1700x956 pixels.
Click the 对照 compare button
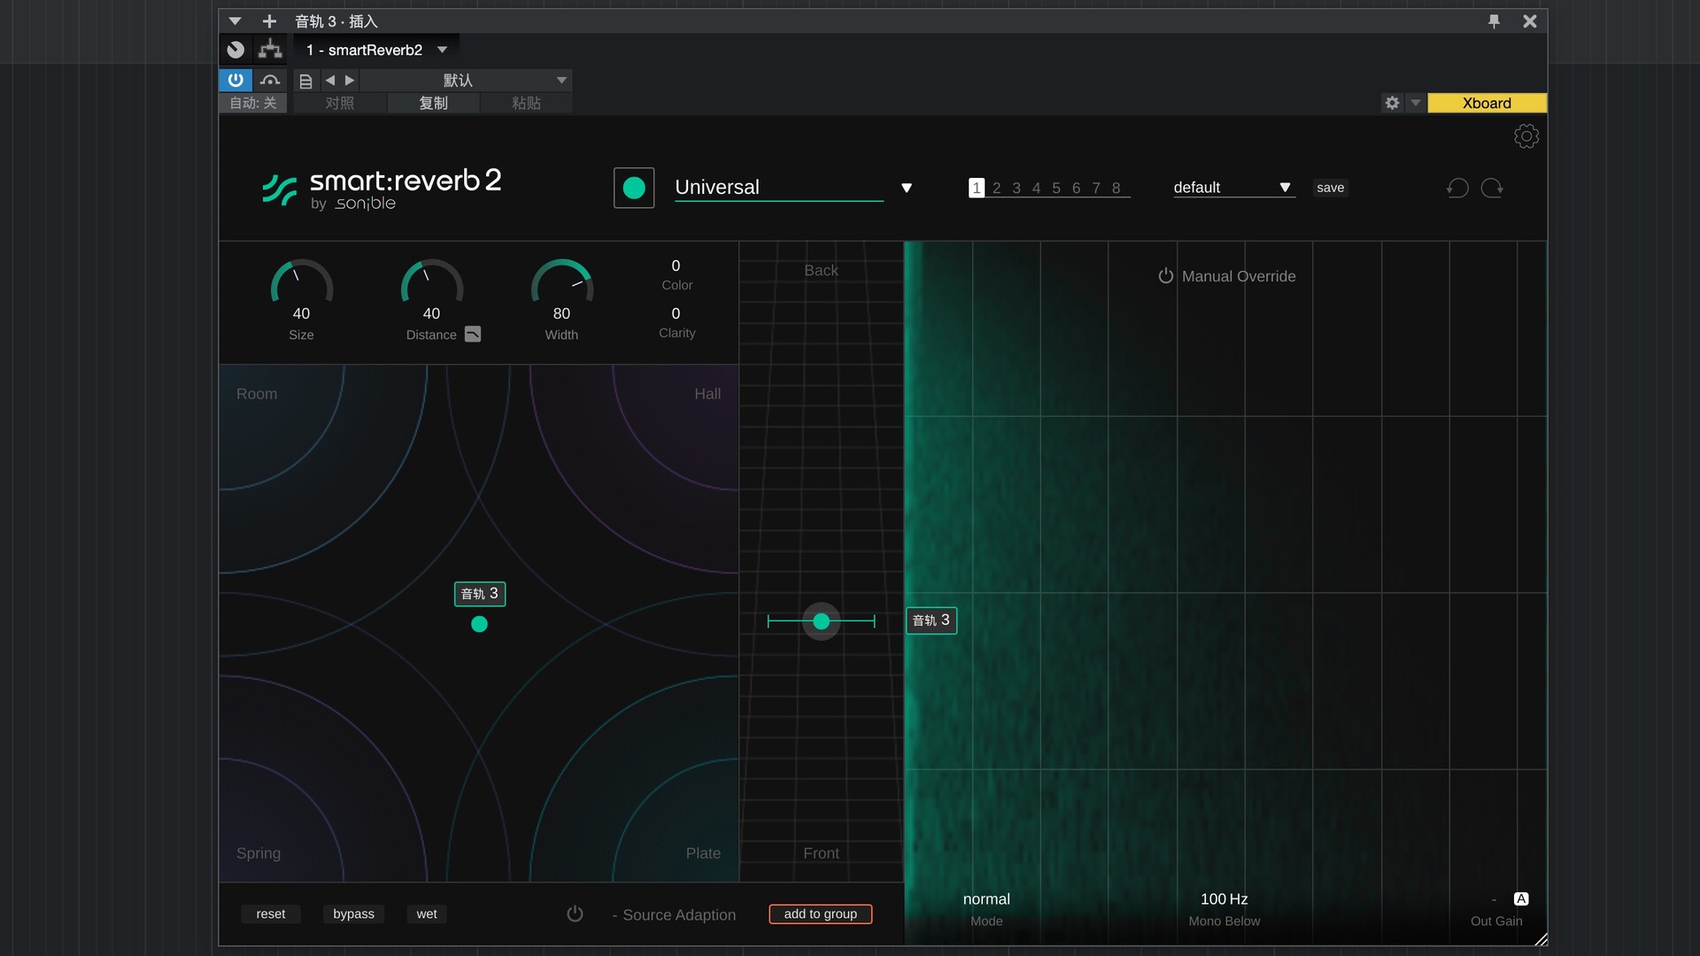tap(340, 103)
